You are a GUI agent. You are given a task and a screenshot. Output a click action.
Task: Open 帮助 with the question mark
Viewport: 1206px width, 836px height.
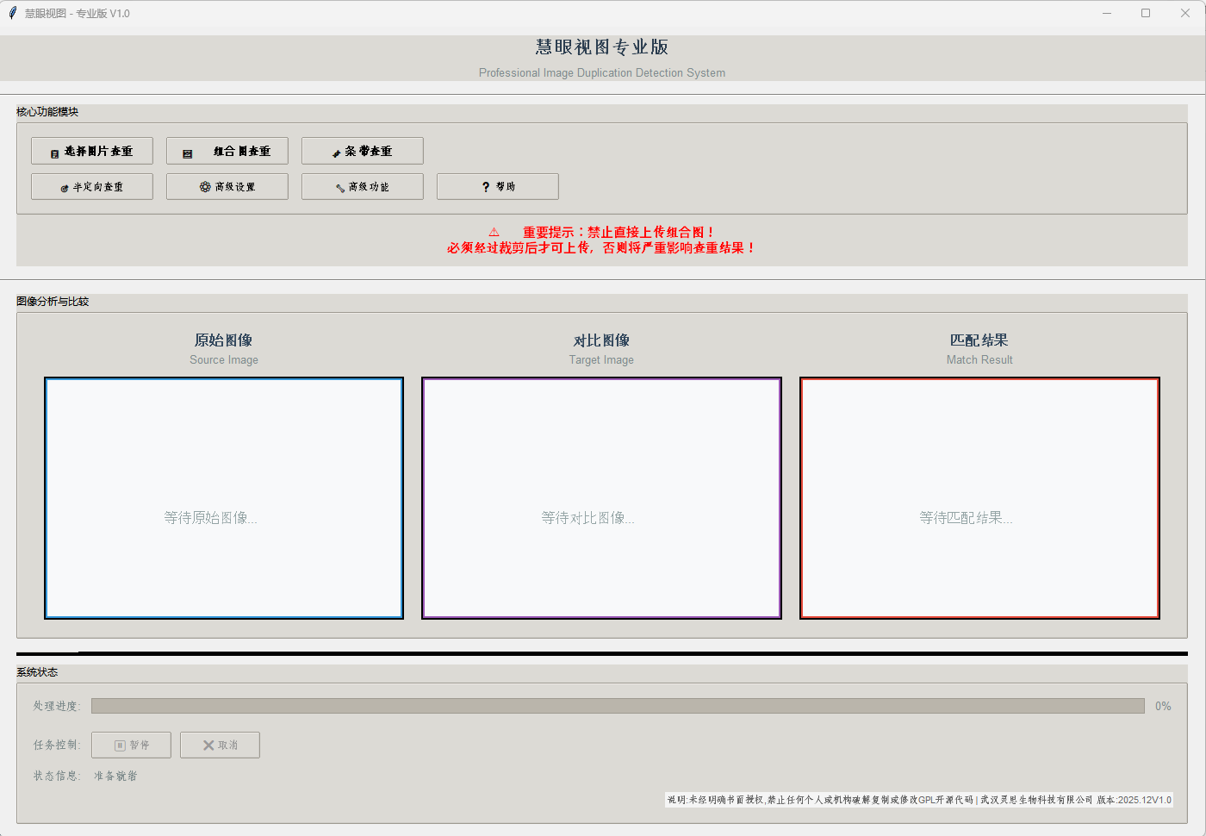coord(498,187)
